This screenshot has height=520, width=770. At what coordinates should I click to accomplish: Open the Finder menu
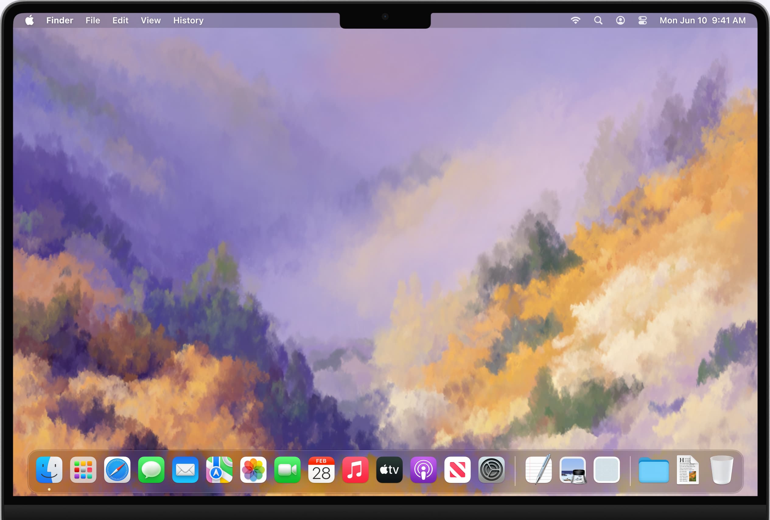[x=60, y=20]
